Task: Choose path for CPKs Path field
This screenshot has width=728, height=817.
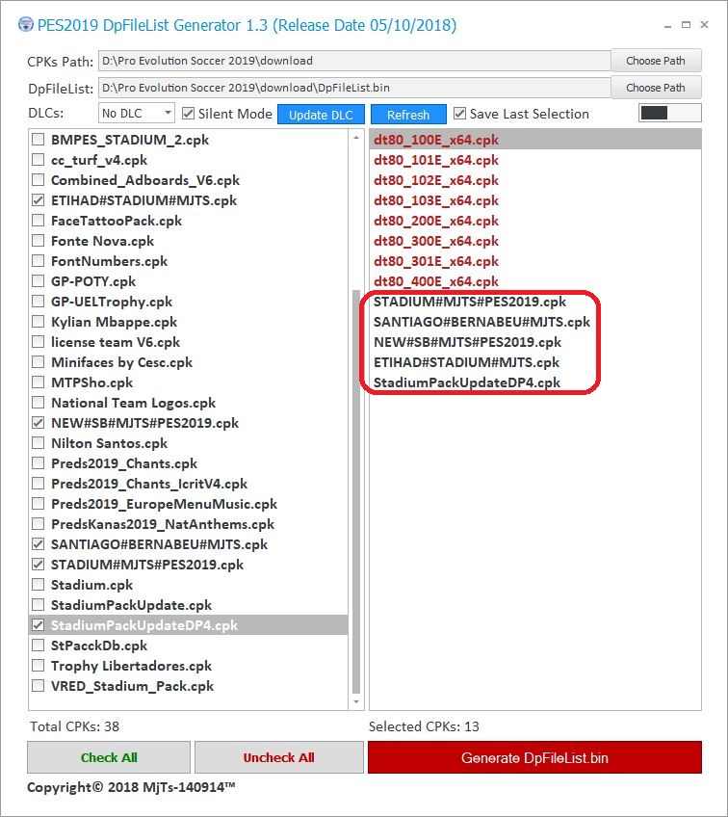Action: pyautogui.click(x=656, y=61)
